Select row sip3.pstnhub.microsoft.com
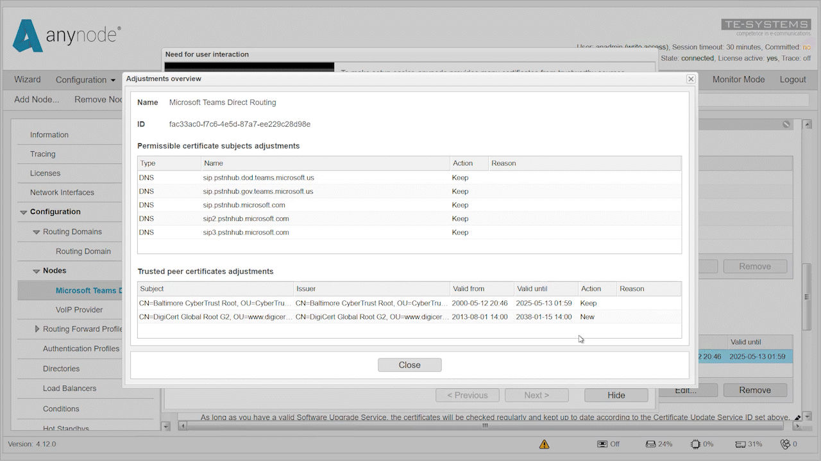Image resolution: width=821 pixels, height=461 pixels. click(409, 232)
